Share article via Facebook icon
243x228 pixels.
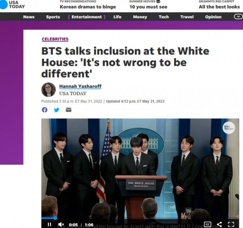point(45,110)
